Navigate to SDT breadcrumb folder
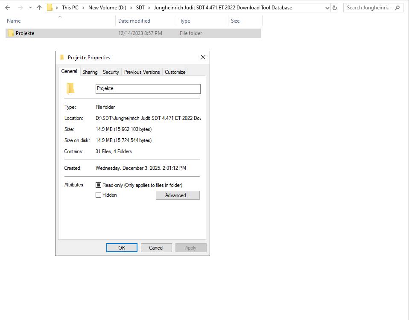409x320 pixels. click(x=140, y=8)
